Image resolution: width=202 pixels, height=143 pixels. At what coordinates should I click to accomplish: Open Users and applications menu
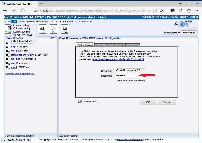pyautogui.click(x=65, y=21)
